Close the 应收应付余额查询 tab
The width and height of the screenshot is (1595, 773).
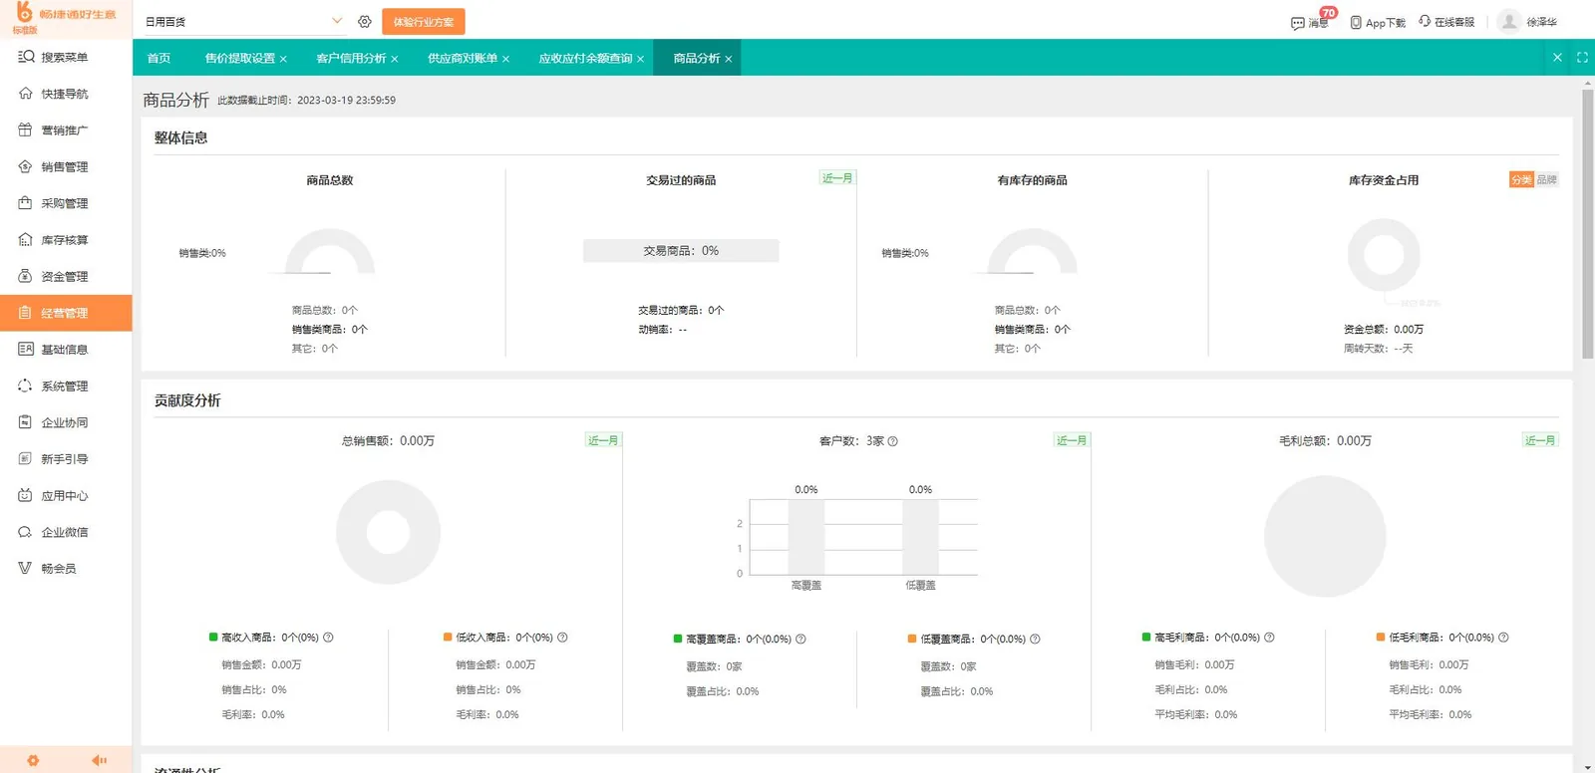(640, 59)
